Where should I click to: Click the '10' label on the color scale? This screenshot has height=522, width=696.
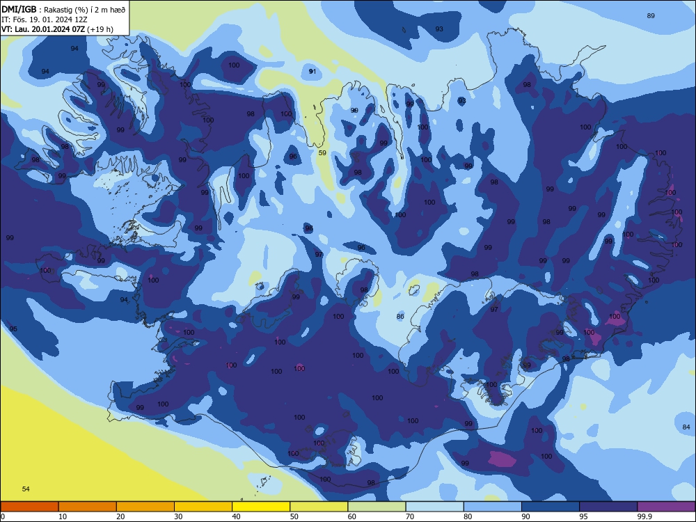coord(63,516)
